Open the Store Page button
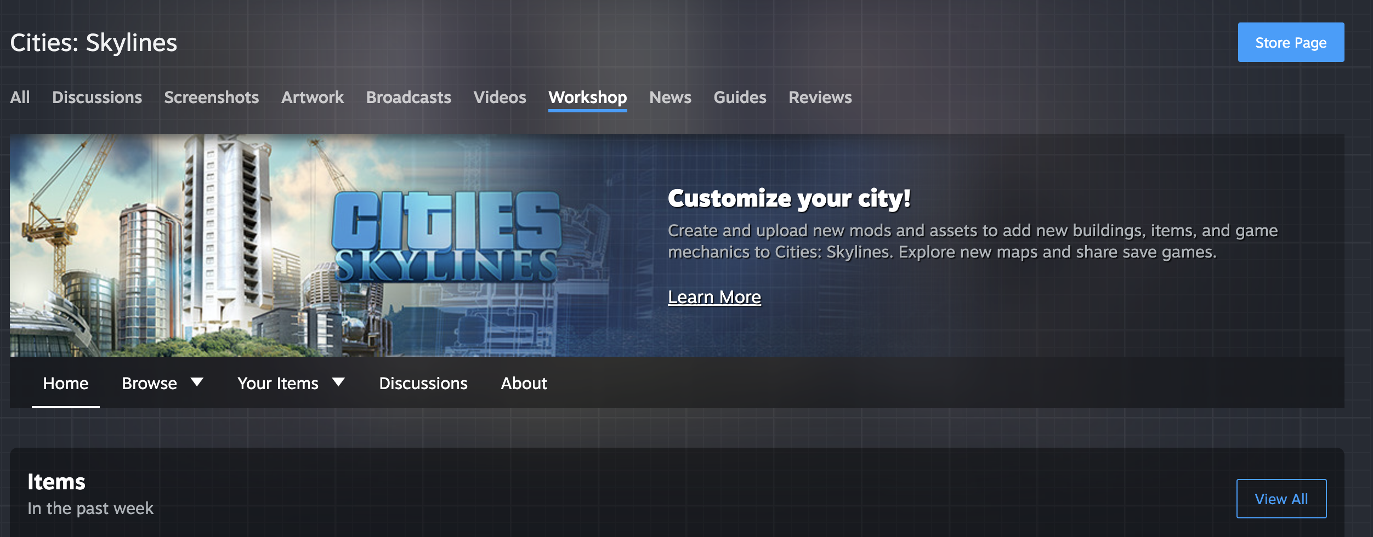The image size is (1373, 537). pyautogui.click(x=1291, y=42)
